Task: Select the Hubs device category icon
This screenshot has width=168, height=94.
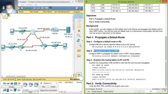Action: pos(12,84)
